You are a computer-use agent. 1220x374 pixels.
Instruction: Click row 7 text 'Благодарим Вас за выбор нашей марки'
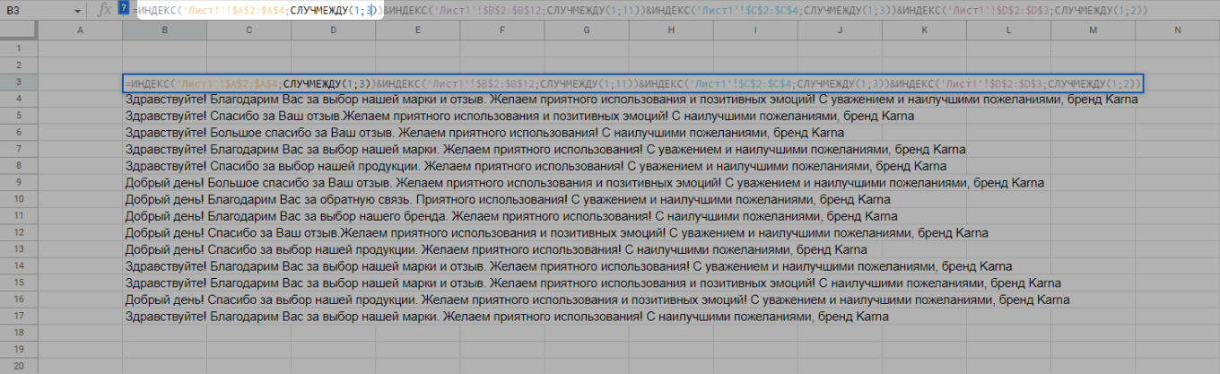point(324,150)
